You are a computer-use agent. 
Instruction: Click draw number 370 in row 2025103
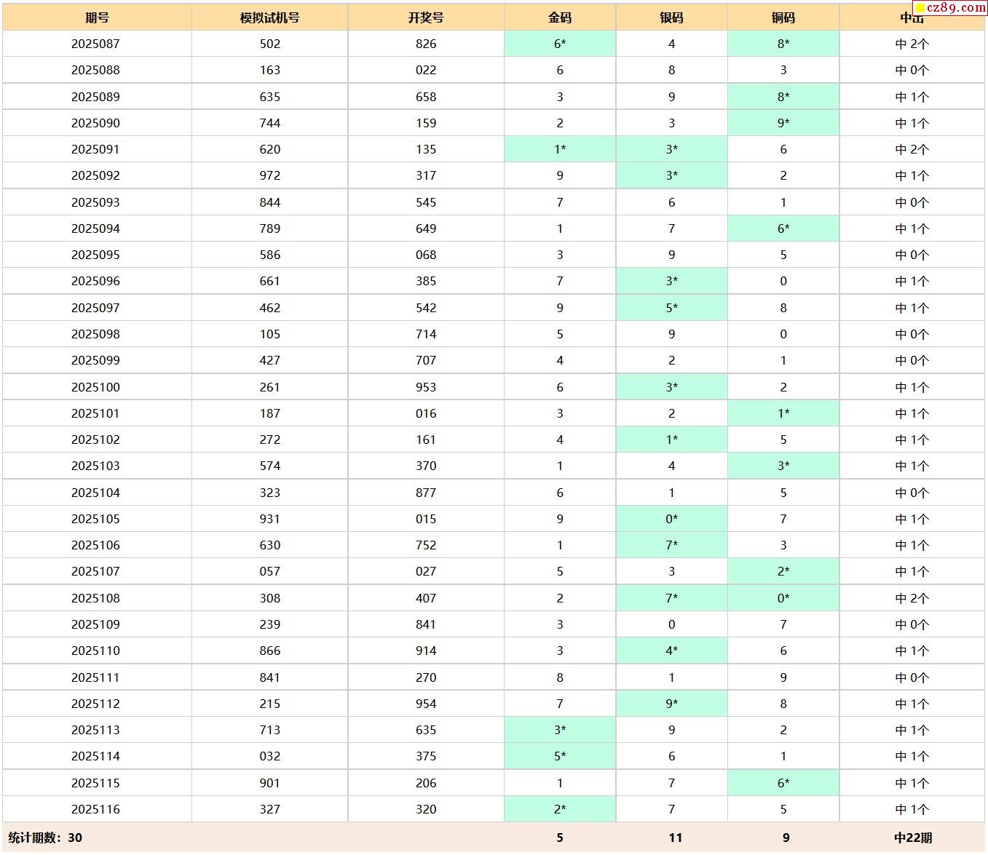[426, 466]
